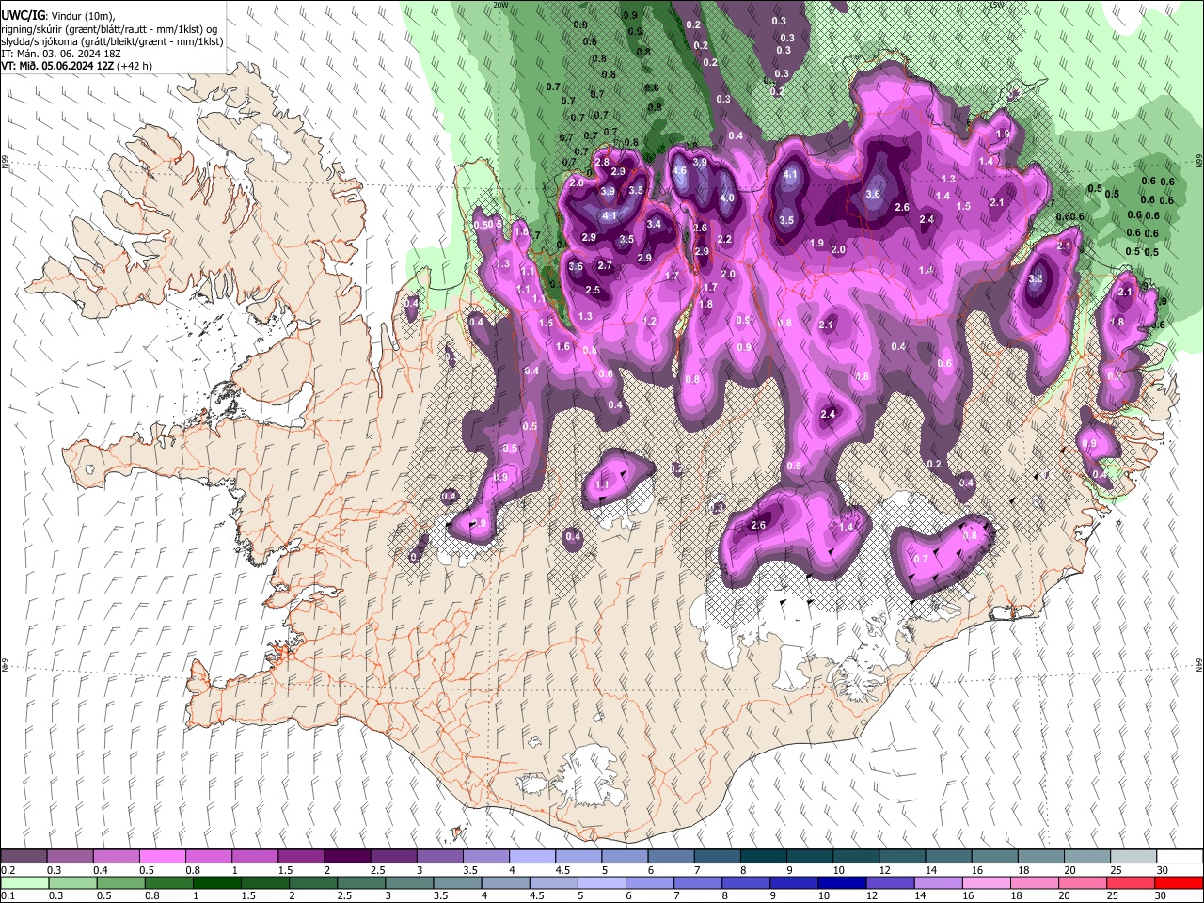Click the '4.0' snowfall value on the map

(x=727, y=198)
